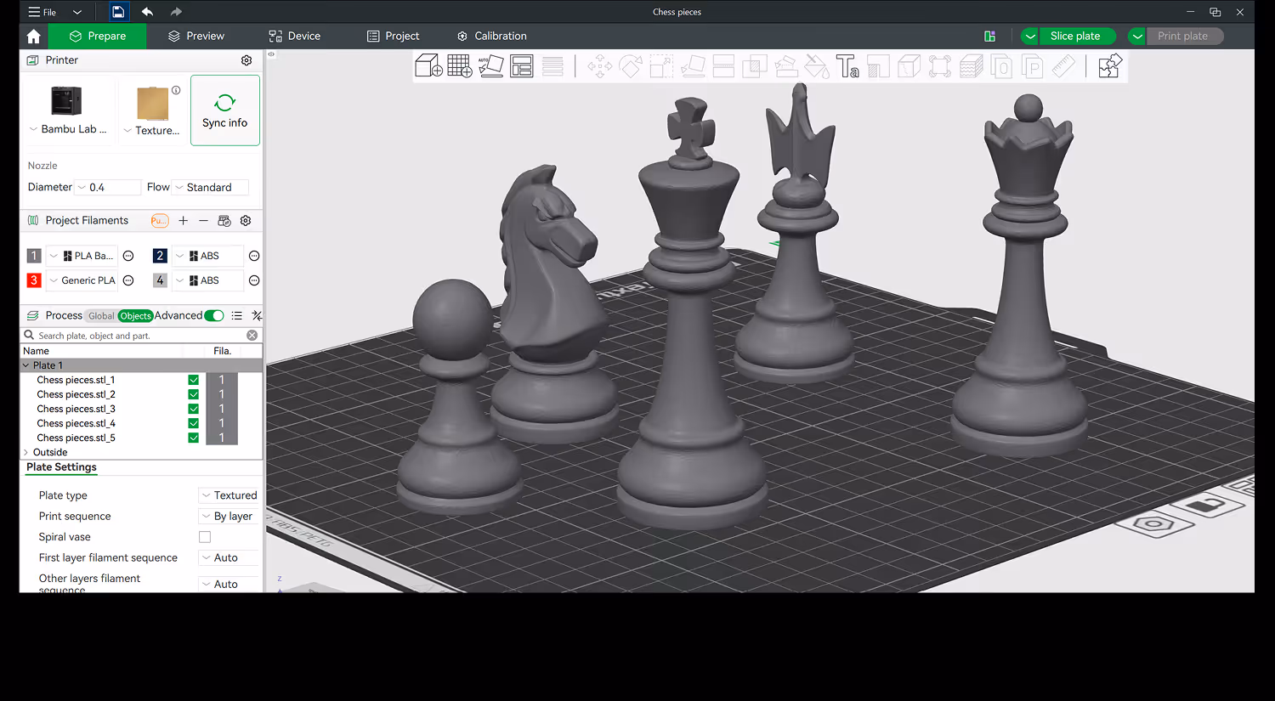
Task: Switch to the Project tab
Action: point(394,36)
